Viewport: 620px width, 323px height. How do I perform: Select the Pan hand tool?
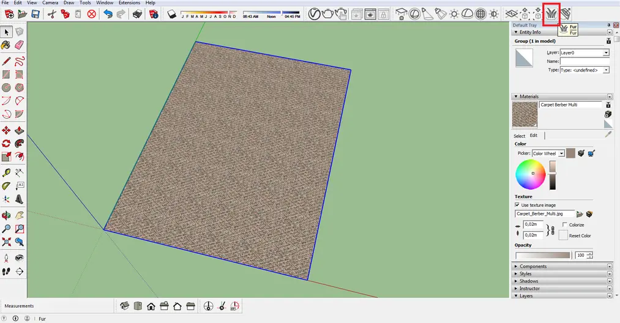tap(19, 215)
